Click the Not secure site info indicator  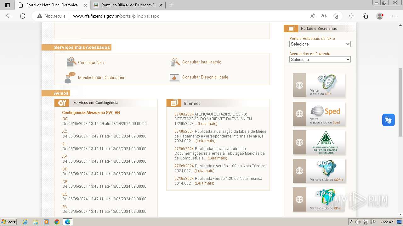click(x=51, y=16)
